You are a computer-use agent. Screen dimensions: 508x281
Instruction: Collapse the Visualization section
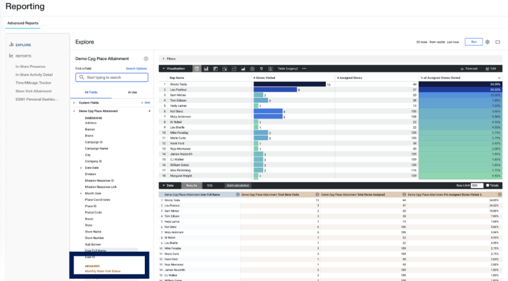click(173, 69)
